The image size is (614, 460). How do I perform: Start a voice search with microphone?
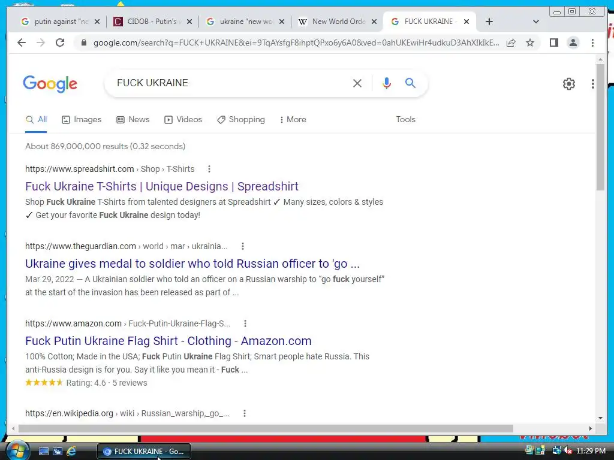click(387, 83)
